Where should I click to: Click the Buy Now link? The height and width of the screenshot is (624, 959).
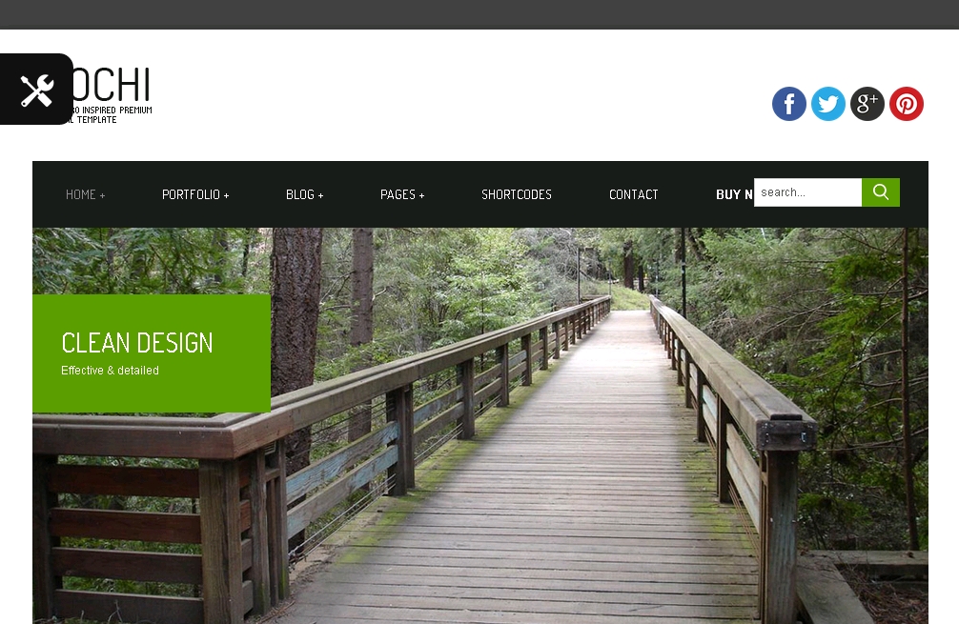[735, 194]
